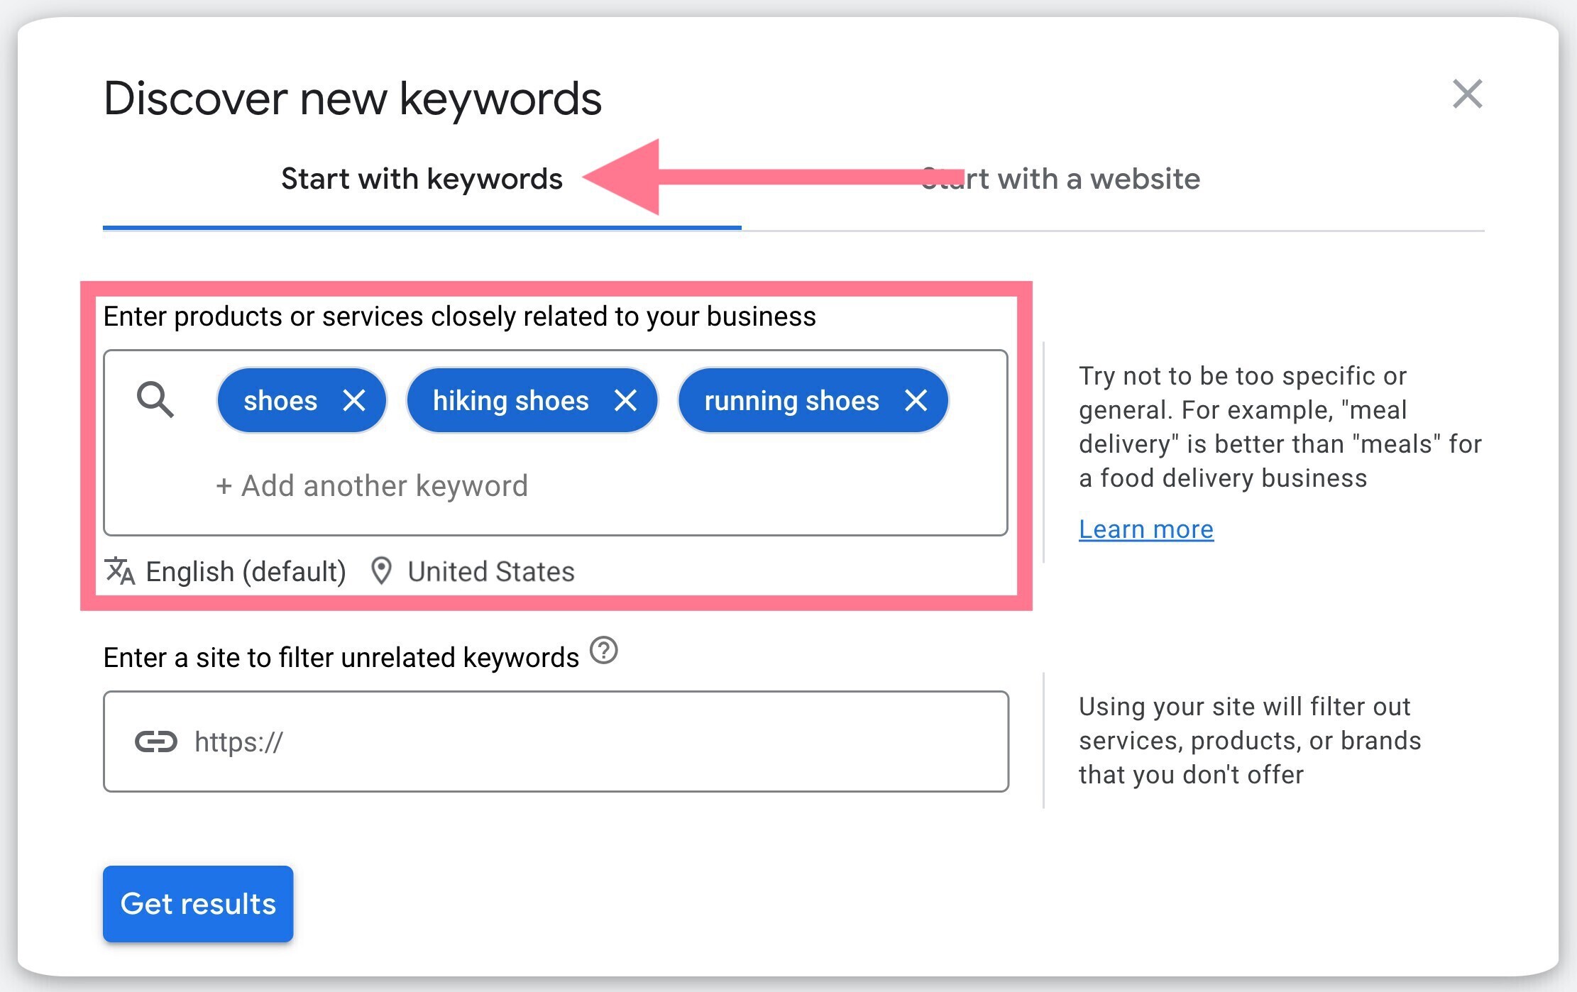Click the help question mark icon
Image resolution: width=1577 pixels, height=992 pixels.
(604, 651)
